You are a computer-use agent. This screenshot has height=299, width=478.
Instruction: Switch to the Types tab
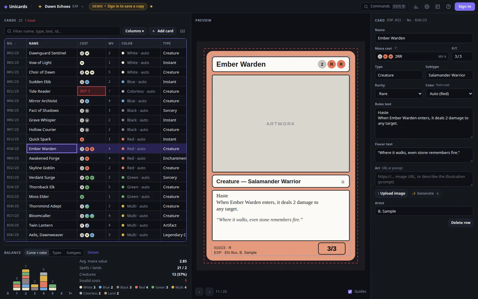[57, 253]
